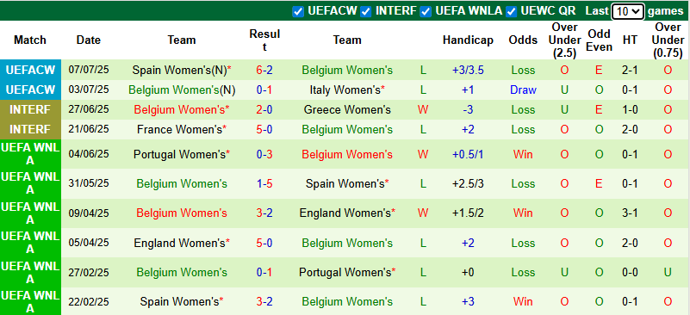Click the UEFA WNLA label for 09/04/25
This screenshot has height=315, width=690.
pos(30,213)
